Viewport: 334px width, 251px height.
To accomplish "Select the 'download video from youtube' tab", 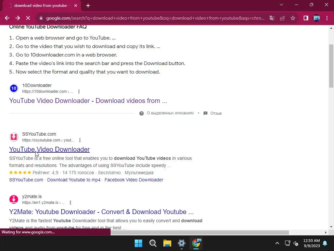I will (x=41, y=6).
